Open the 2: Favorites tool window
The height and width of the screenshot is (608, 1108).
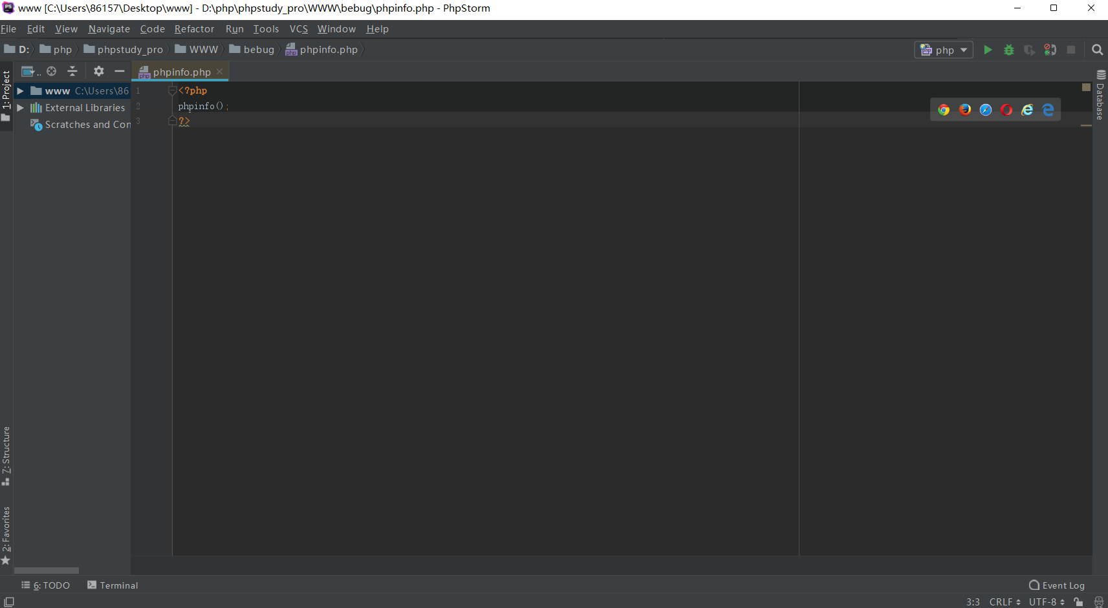tap(6, 536)
